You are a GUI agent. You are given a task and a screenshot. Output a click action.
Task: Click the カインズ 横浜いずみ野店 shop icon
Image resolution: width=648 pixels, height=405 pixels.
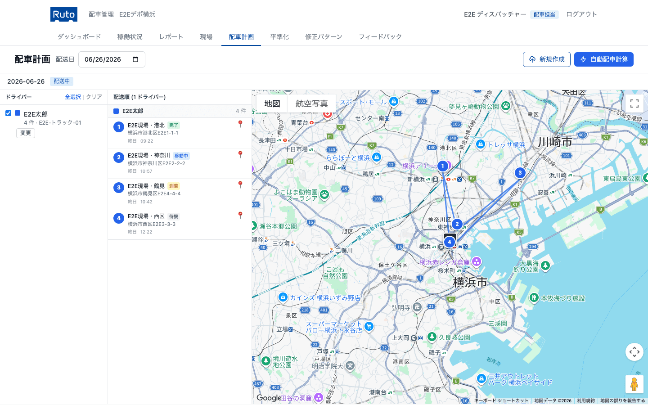click(x=283, y=297)
